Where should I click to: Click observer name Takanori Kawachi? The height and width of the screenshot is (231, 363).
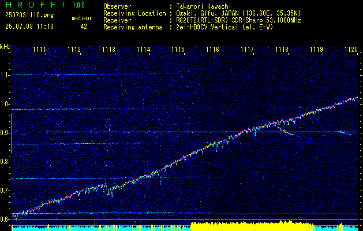[x=204, y=6]
